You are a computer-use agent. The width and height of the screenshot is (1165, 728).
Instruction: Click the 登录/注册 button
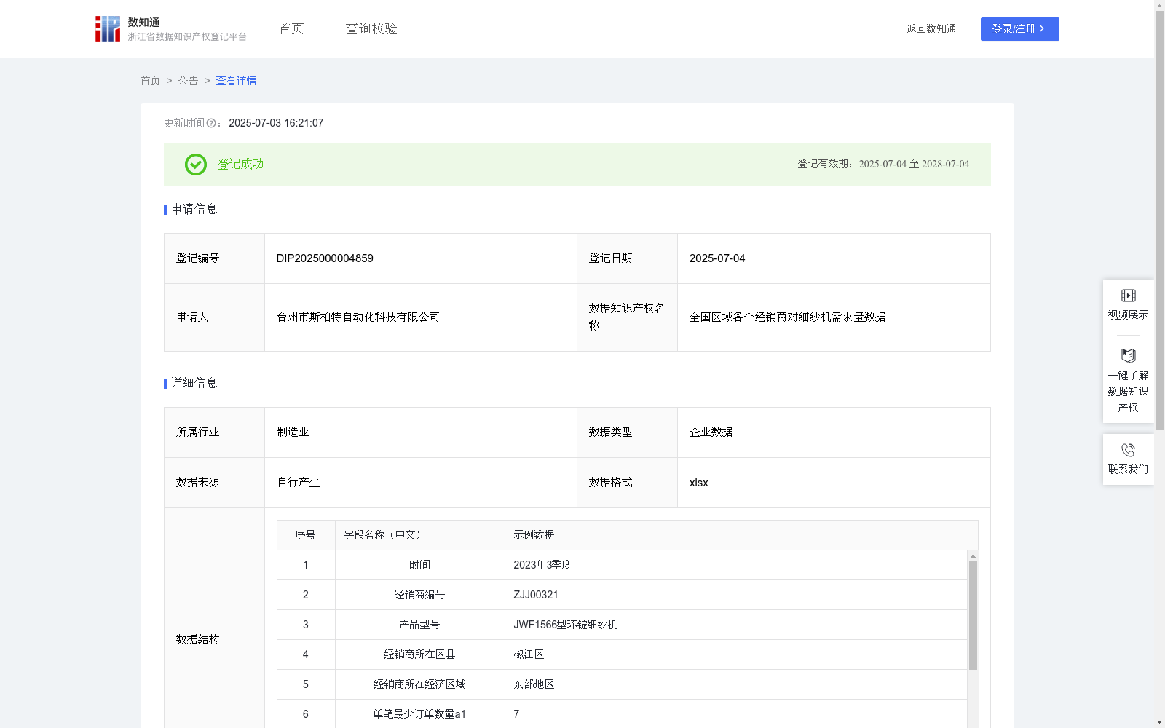(x=1019, y=29)
